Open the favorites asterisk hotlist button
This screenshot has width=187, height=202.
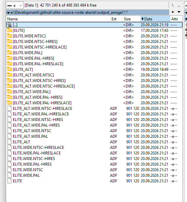(x=173, y=12)
